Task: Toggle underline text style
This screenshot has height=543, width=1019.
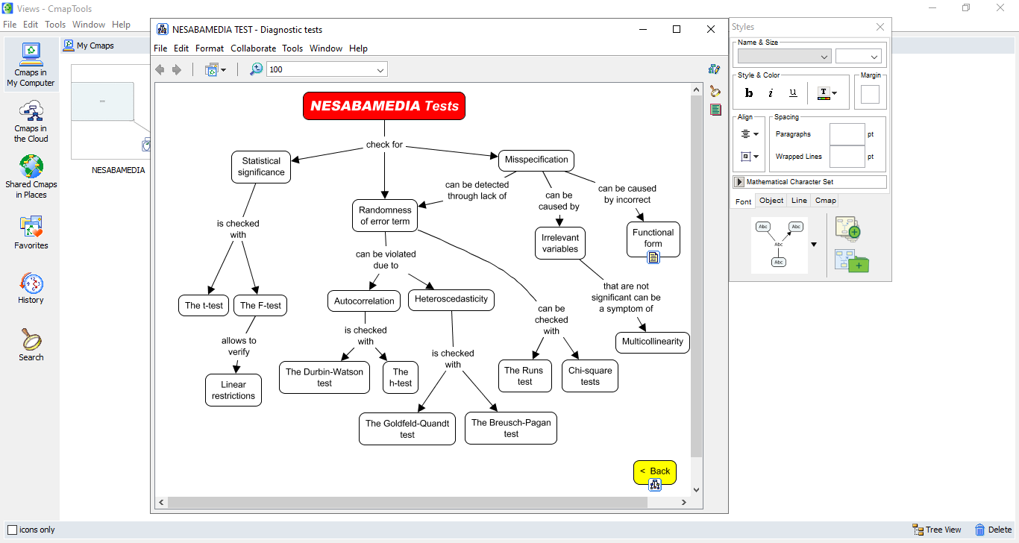Action: [x=792, y=93]
